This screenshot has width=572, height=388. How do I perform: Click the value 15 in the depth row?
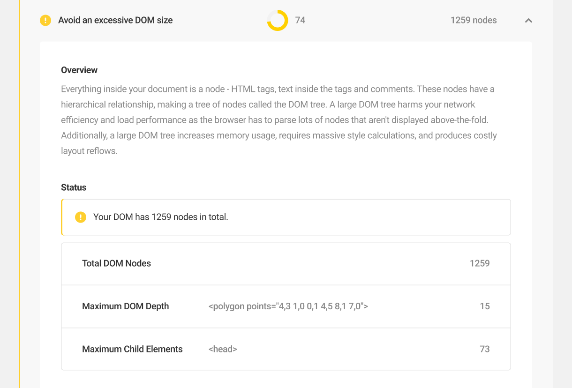click(x=484, y=306)
